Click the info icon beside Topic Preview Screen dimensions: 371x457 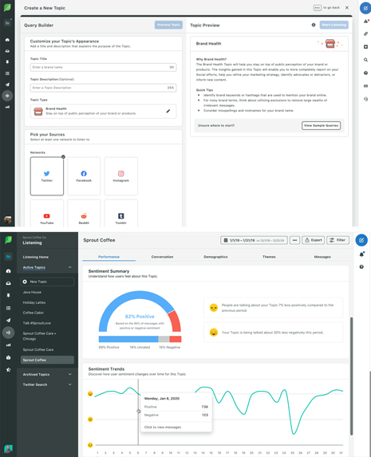click(x=314, y=25)
